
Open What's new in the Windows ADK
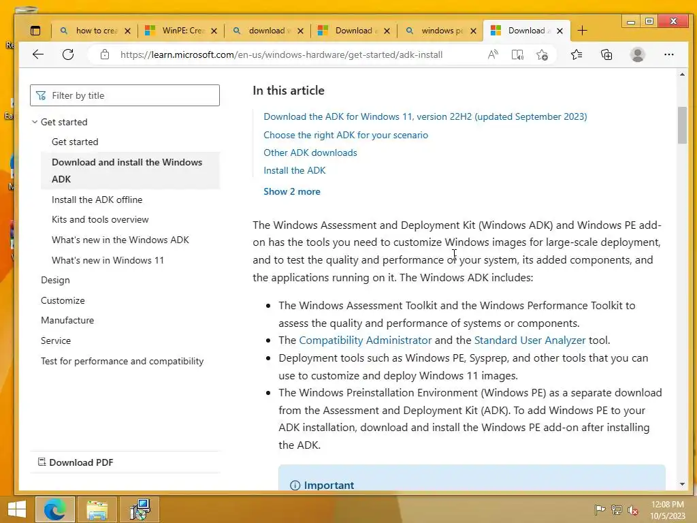120,240
